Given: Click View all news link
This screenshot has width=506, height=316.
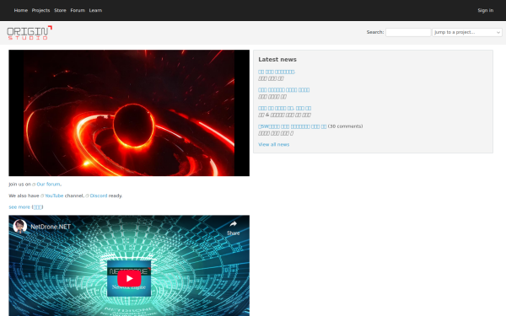Looking at the screenshot, I should click(273, 144).
